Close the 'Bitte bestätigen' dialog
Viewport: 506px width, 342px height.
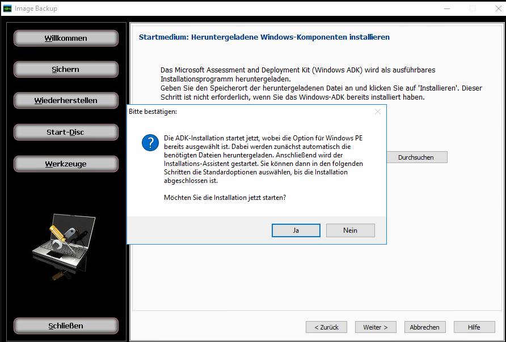(x=378, y=112)
